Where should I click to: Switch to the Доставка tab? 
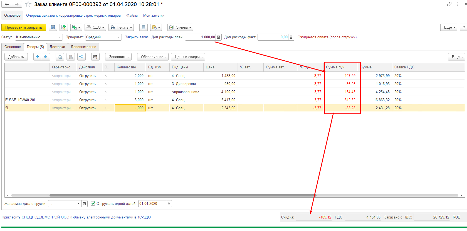[x=57, y=47]
